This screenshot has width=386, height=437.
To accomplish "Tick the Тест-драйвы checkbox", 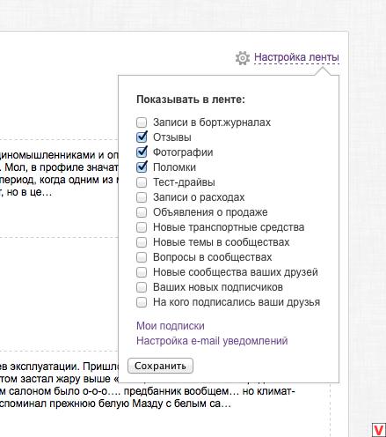I will (142, 182).
